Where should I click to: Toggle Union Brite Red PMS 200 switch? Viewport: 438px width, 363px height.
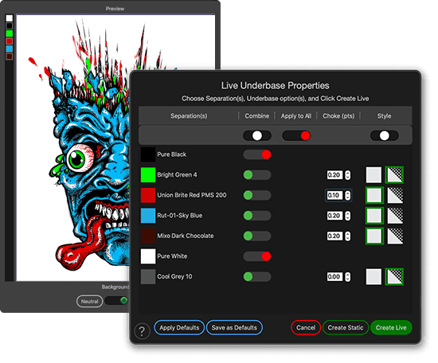[x=257, y=195]
